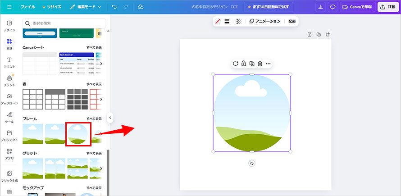
Task: Select the square frame thumbnail
Action: (33, 134)
